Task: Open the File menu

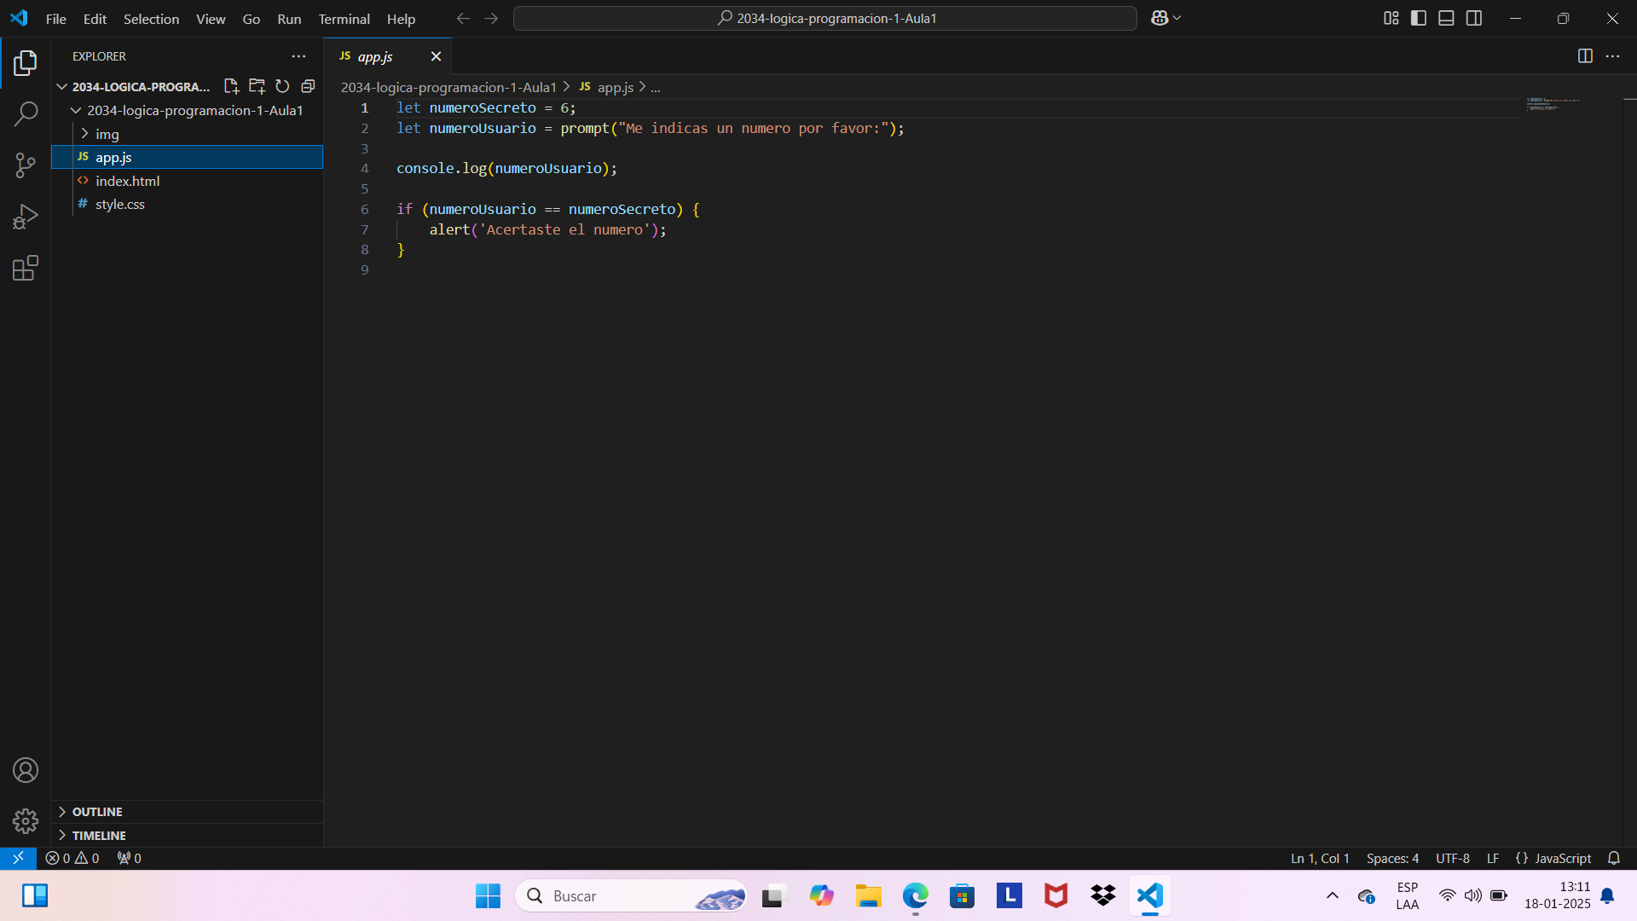Action: 56,19
